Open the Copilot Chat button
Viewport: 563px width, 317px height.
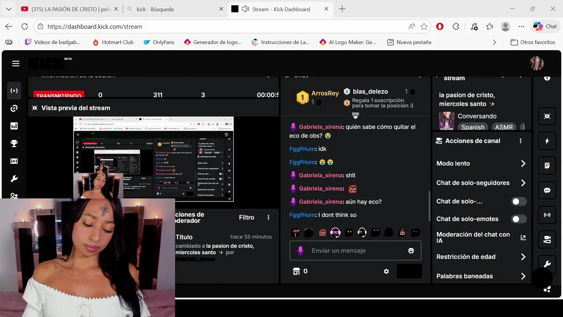(x=545, y=26)
